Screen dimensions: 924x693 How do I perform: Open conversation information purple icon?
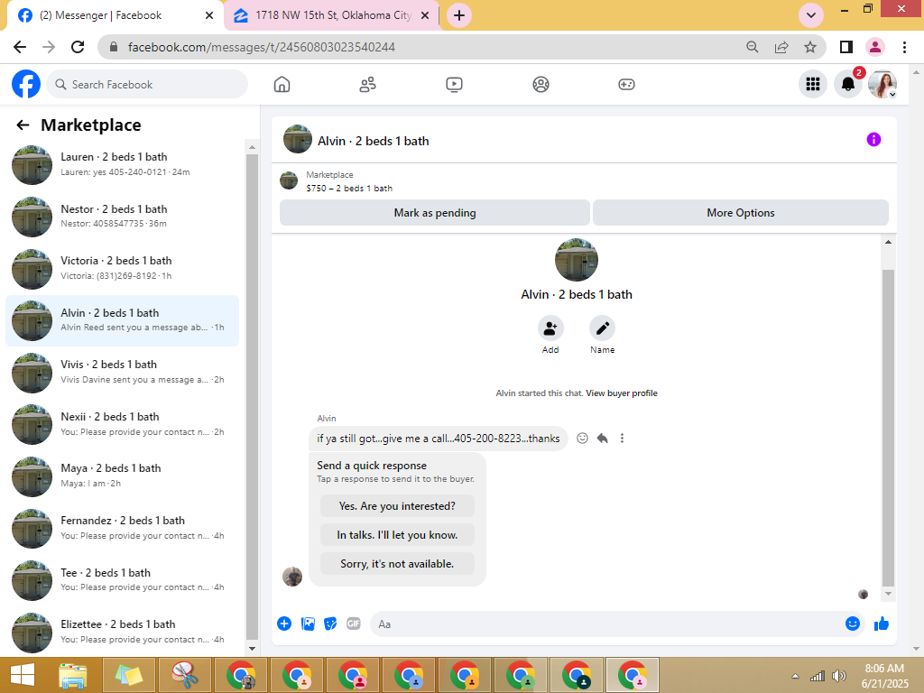(x=873, y=139)
